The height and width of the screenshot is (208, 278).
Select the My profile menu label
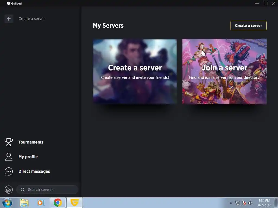(x=28, y=157)
